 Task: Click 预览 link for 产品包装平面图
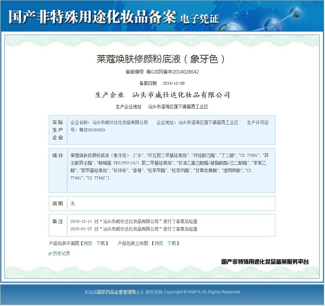click(x=88, y=243)
